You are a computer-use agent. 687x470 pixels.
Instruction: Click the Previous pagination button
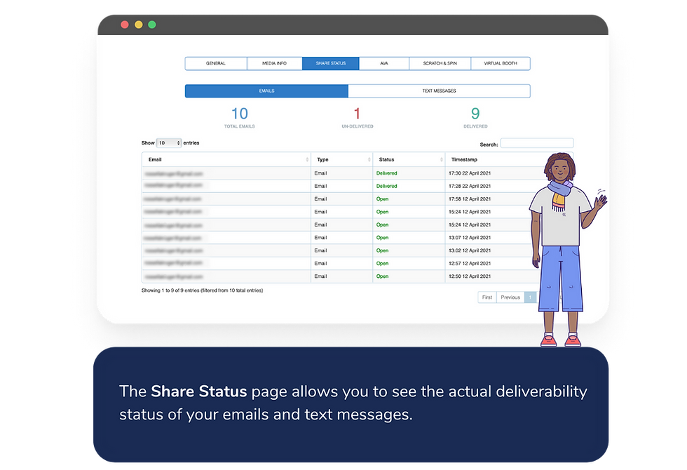click(511, 297)
